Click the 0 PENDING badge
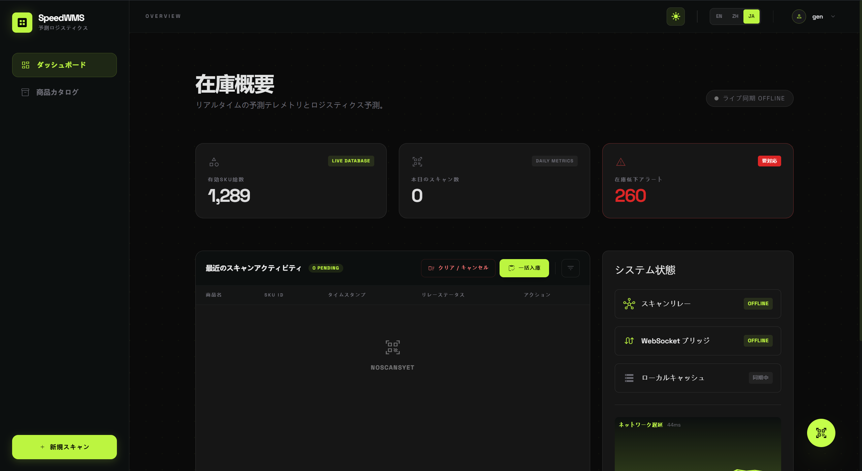Viewport: 862px width, 471px height. pyautogui.click(x=326, y=268)
